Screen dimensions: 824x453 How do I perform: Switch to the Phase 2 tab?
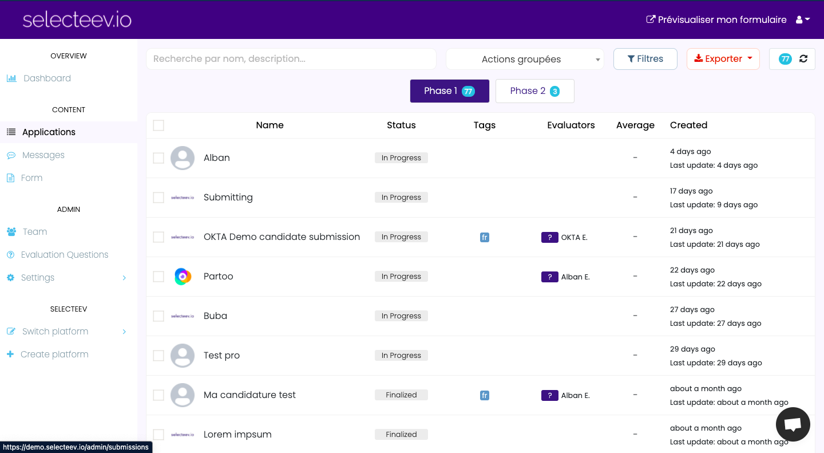[534, 90]
